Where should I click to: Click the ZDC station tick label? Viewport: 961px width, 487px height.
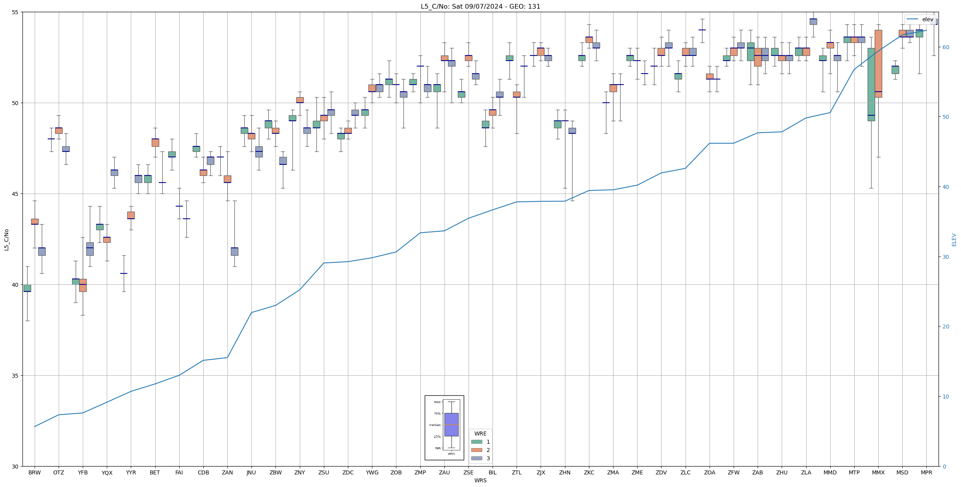[348, 473]
